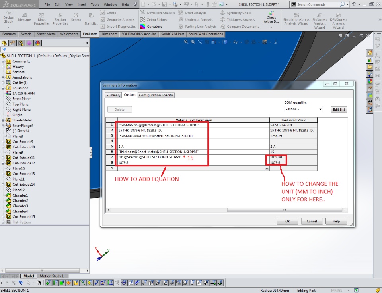Open BOM quantity dropdown
The height and width of the screenshot is (293, 382).
304,109
